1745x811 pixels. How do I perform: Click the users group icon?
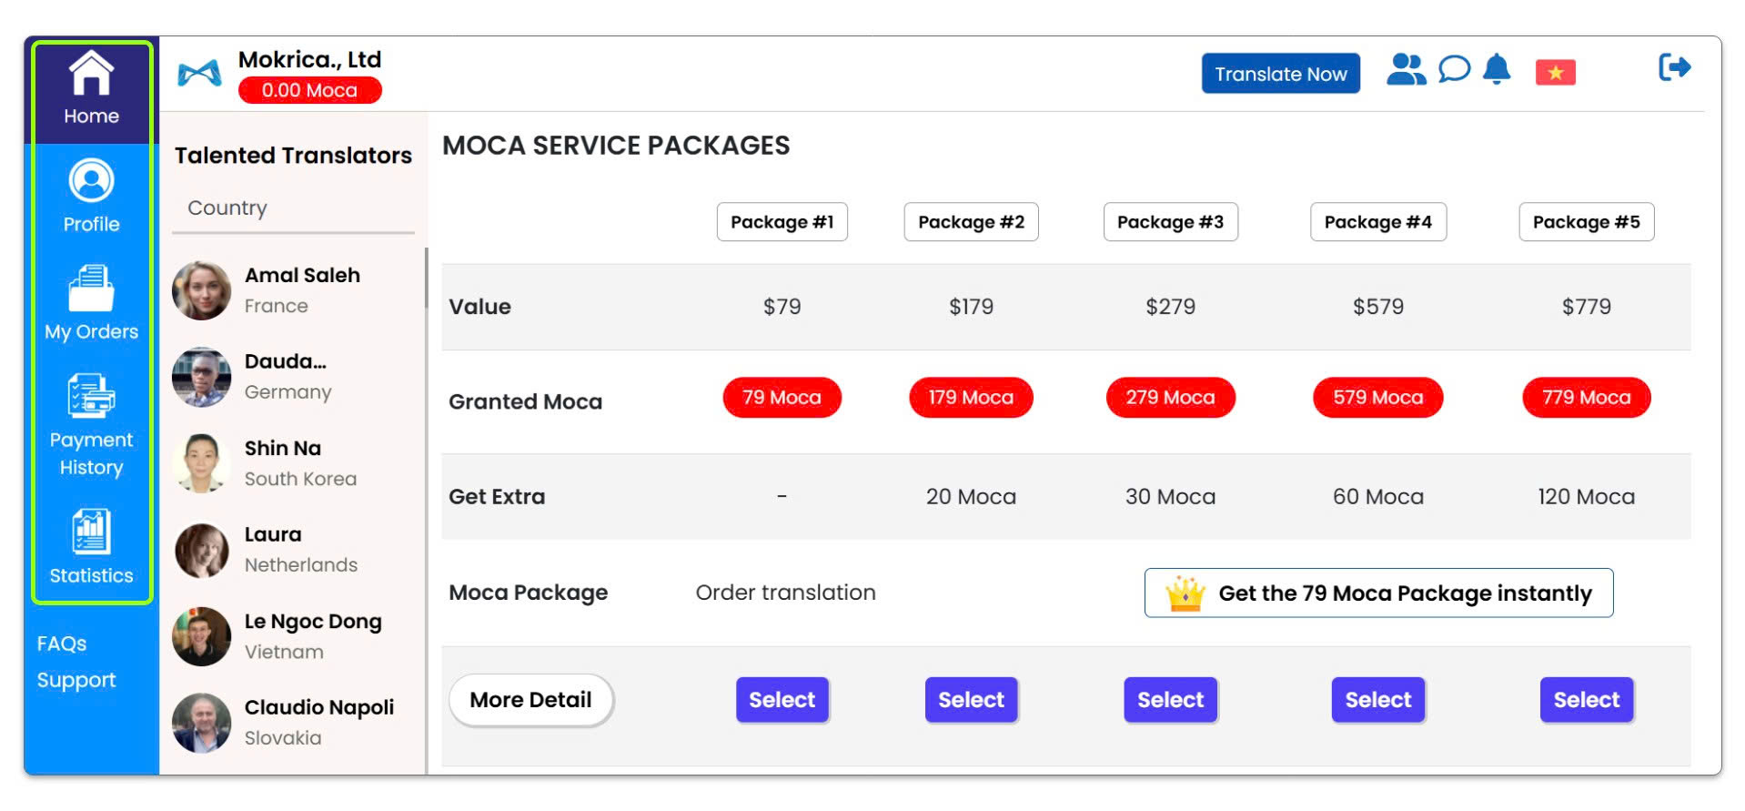[1405, 70]
